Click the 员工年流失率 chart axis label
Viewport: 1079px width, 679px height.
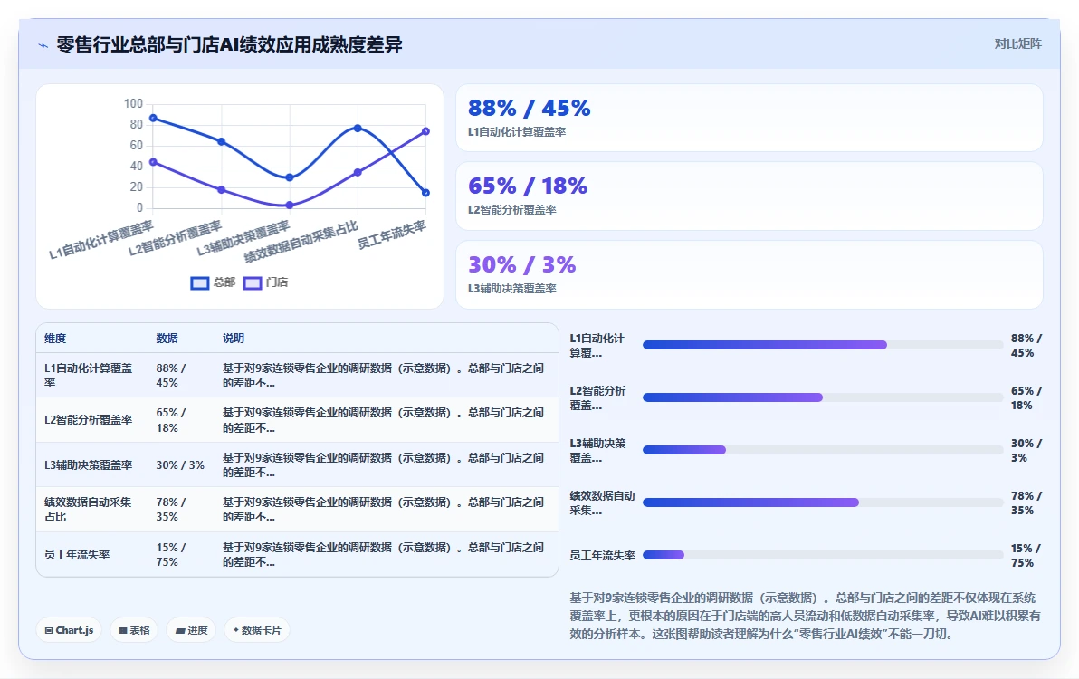[392, 235]
